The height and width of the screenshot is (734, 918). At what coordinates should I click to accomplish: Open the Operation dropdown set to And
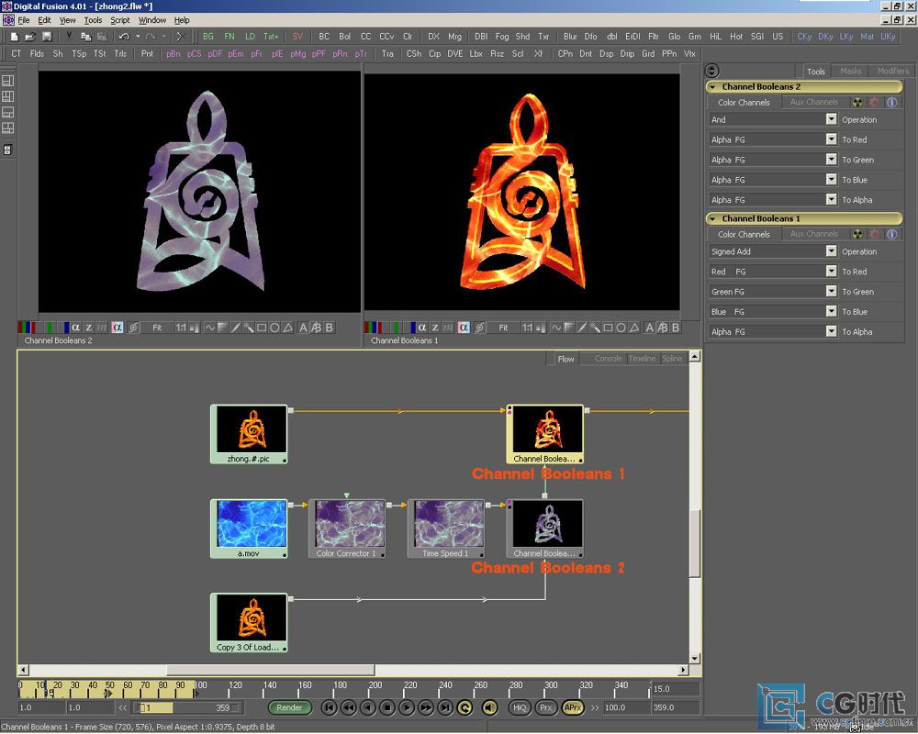(x=773, y=119)
